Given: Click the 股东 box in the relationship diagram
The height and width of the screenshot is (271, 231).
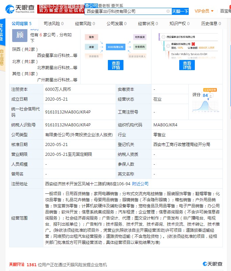Looking at the screenshot, I should 91,37.
